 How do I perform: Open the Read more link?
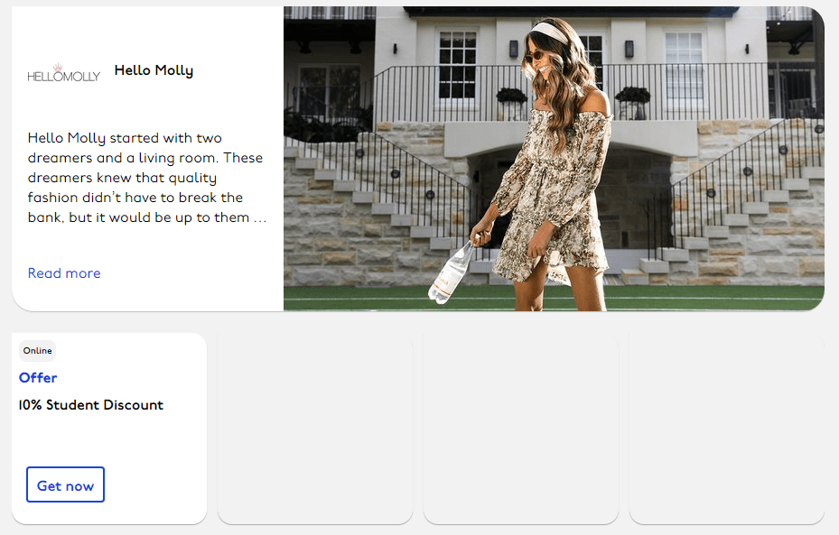coord(64,273)
